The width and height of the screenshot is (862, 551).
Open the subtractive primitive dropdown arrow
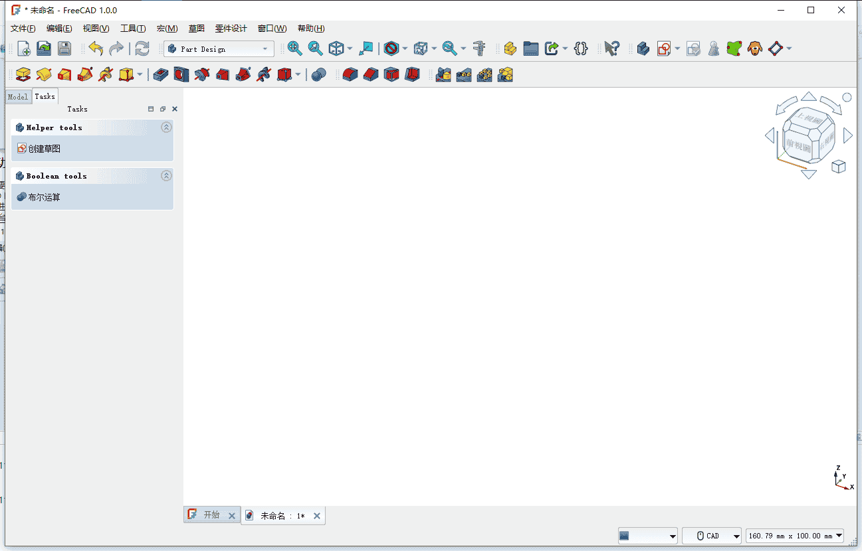pyautogui.click(x=298, y=75)
